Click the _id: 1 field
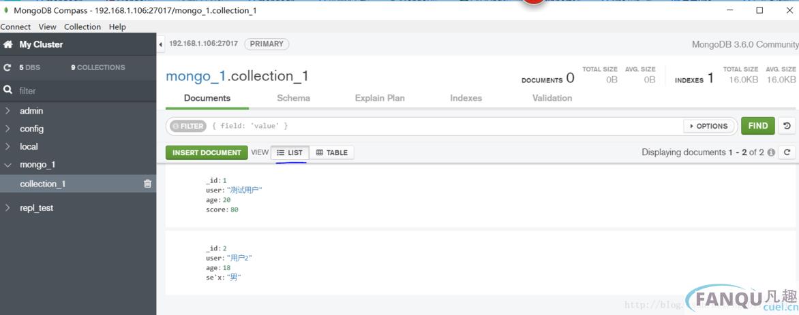The image size is (799, 315). point(216,181)
